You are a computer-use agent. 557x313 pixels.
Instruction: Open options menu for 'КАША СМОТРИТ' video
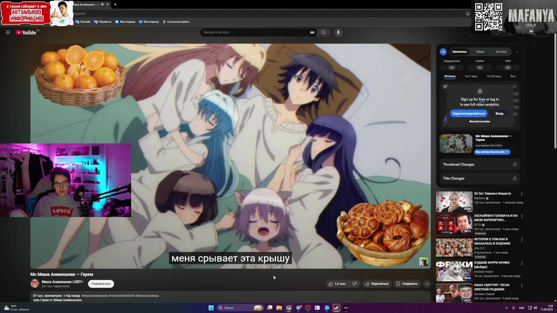click(x=521, y=286)
